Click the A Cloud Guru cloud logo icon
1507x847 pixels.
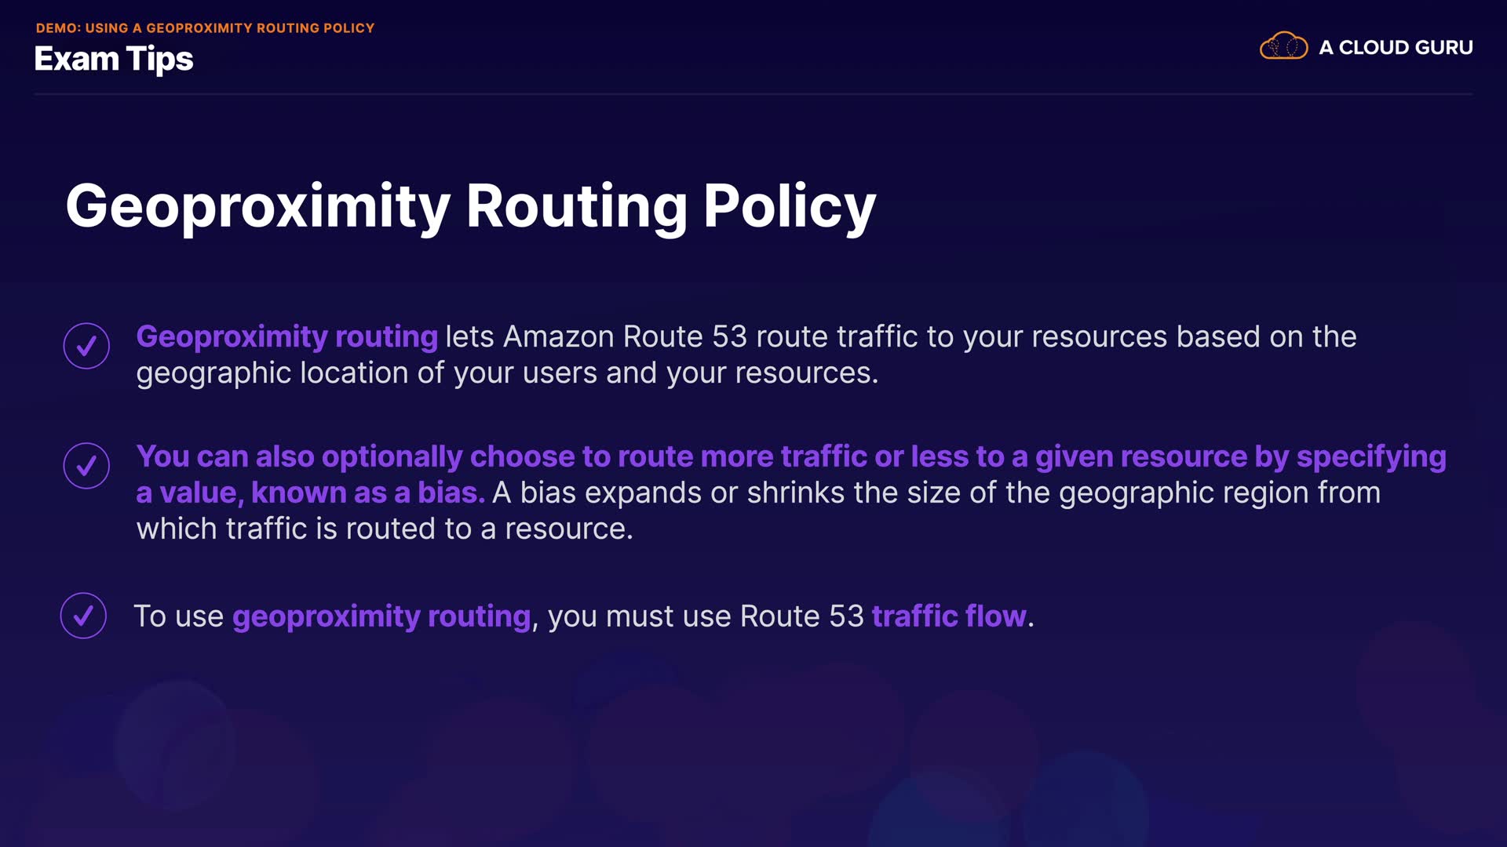pyautogui.click(x=1283, y=46)
